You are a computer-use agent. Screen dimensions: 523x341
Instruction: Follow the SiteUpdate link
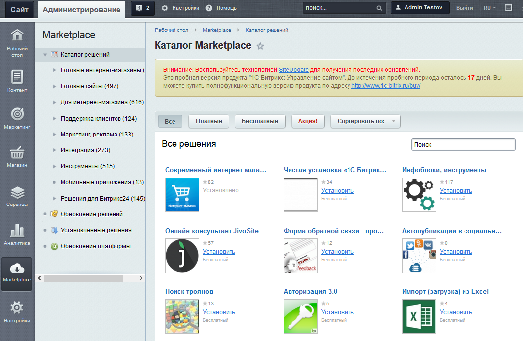(x=293, y=70)
